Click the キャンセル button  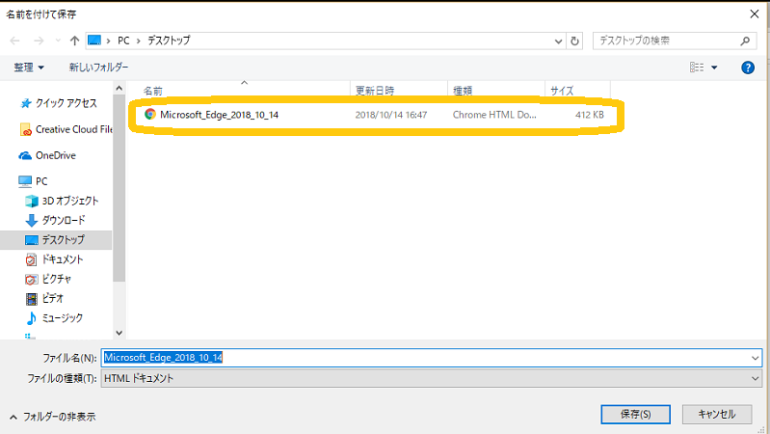[x=717, y=415]
